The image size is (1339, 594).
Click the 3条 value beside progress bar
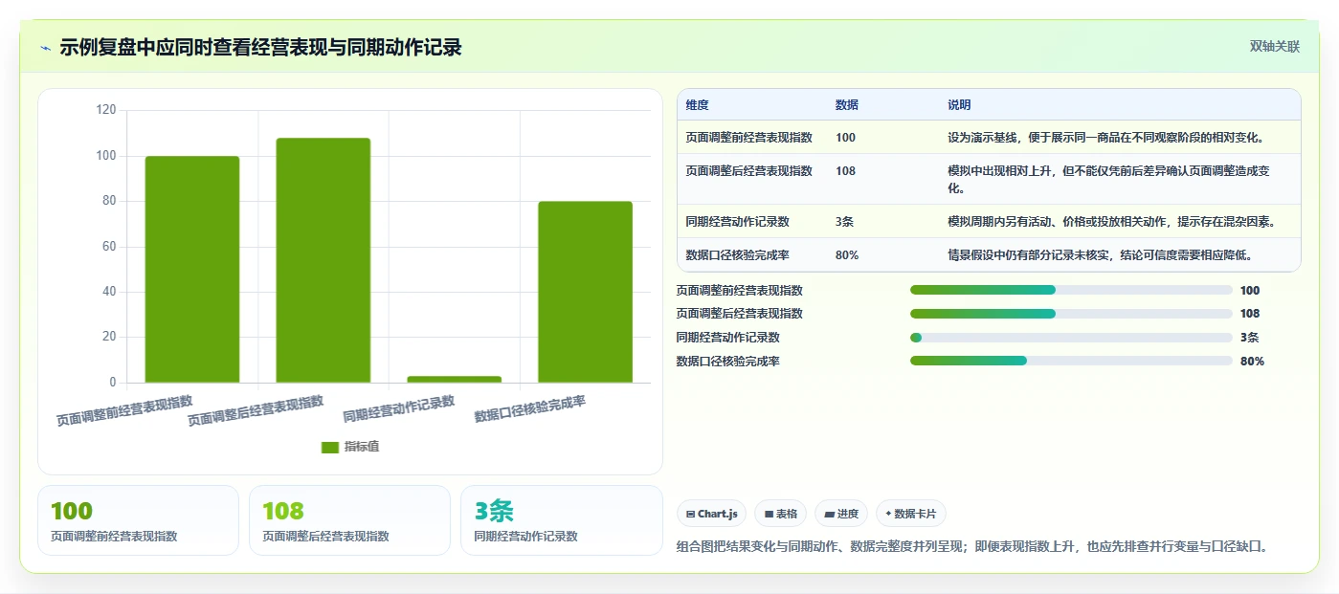(x=1249, y=338)
